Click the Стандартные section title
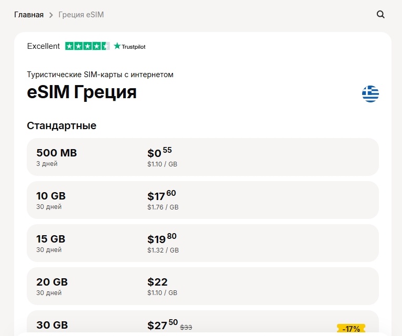This screenshot has height=336, width=402. click(x=61, y=125)
